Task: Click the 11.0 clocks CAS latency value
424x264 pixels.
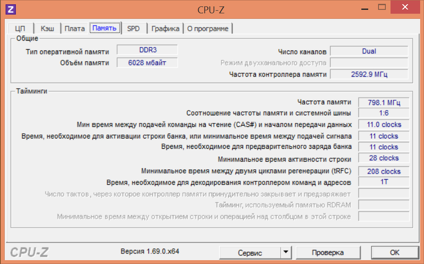Action: coord(384,125)
